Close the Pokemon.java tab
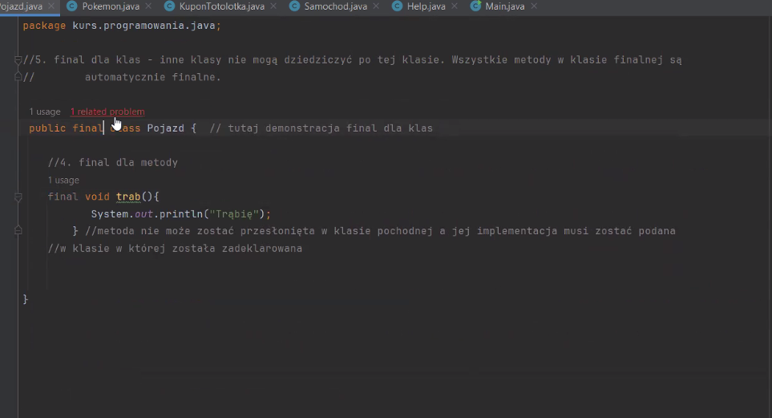Viewport: 772px width, 418px height. (148, 6)
